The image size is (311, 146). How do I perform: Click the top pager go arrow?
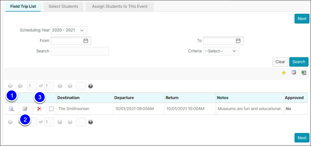tap(91, 86)
